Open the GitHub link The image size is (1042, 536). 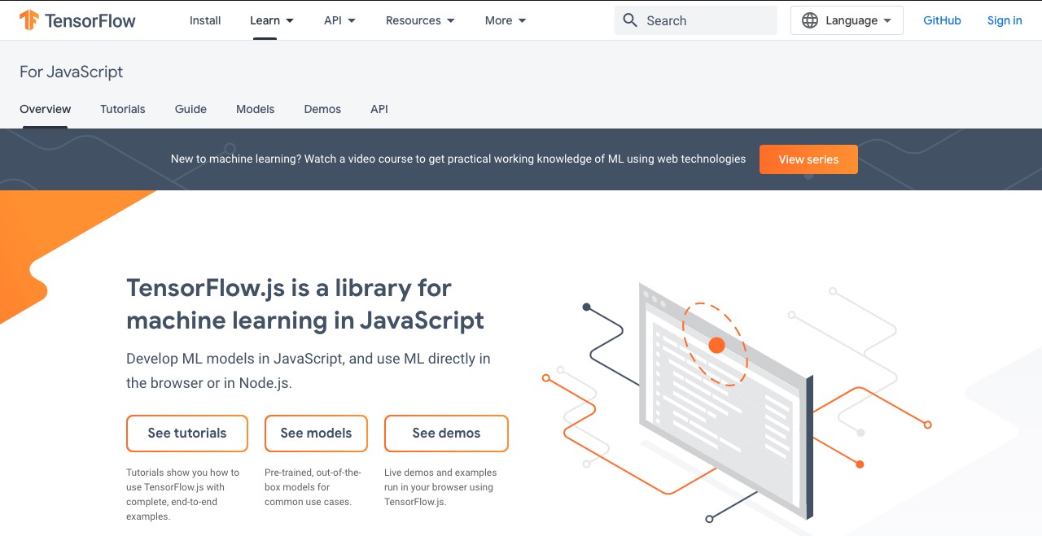pyautogui.click(x=942, y=20)
